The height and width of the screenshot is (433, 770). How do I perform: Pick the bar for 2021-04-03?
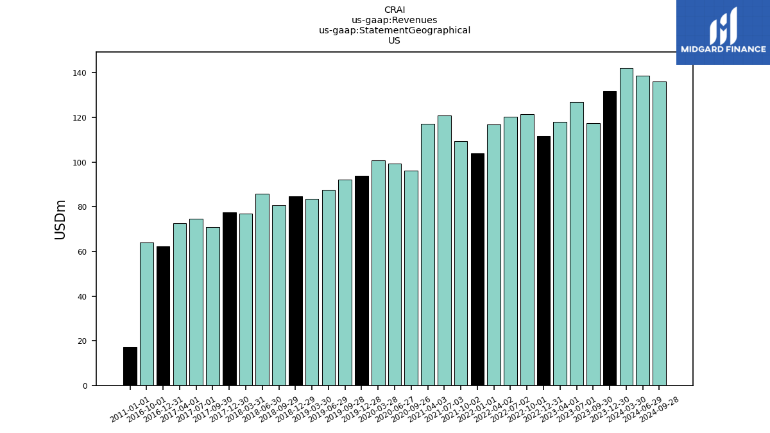[428, 255]
